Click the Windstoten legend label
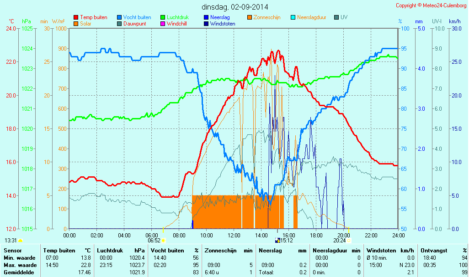 223,24
